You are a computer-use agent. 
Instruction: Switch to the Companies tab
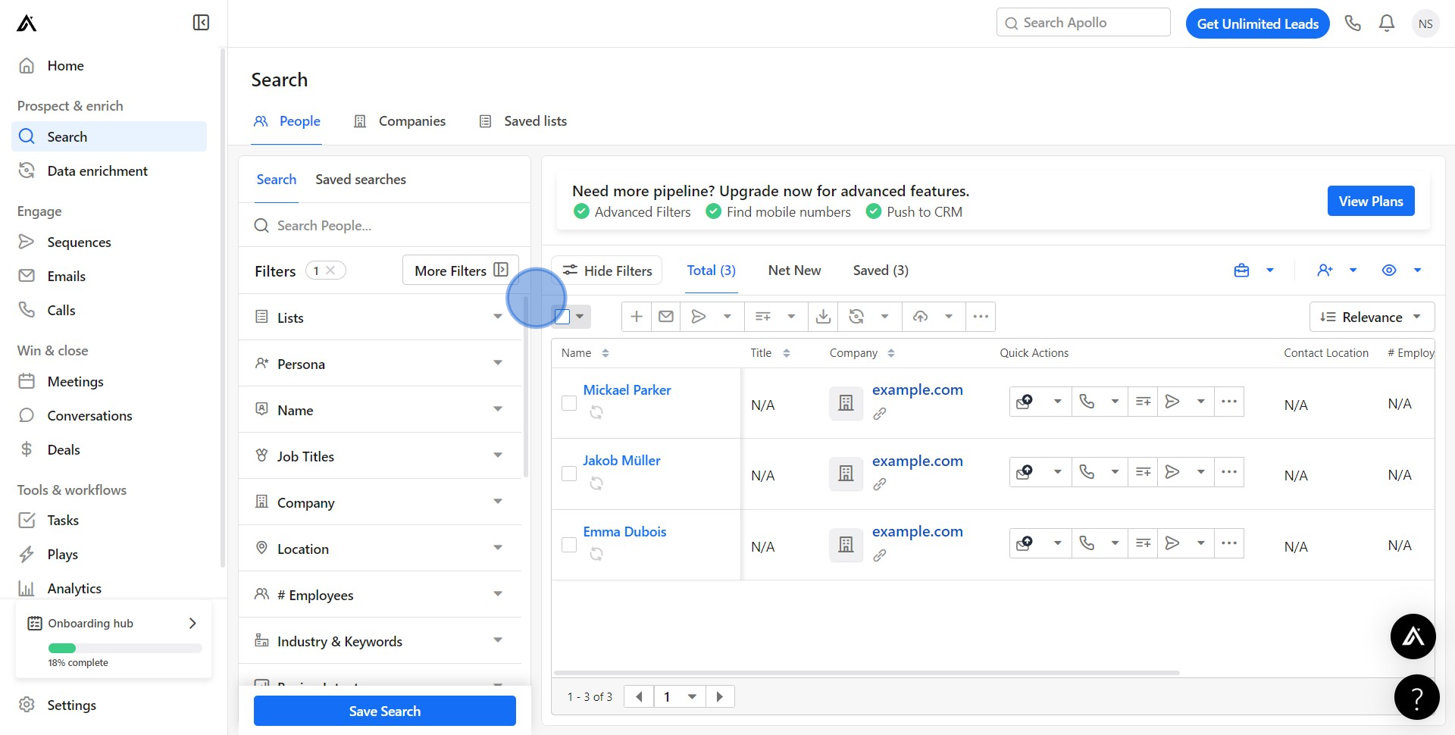tap(400, 121)
